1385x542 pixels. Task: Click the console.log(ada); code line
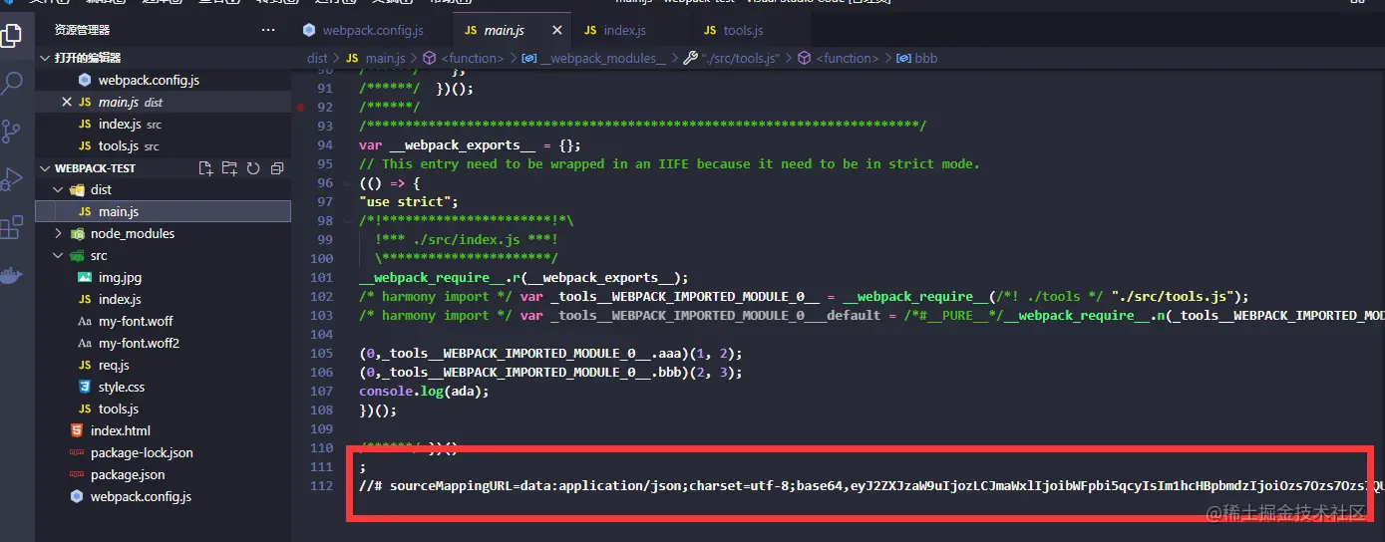pyautogui.click(x=424, y=391)
